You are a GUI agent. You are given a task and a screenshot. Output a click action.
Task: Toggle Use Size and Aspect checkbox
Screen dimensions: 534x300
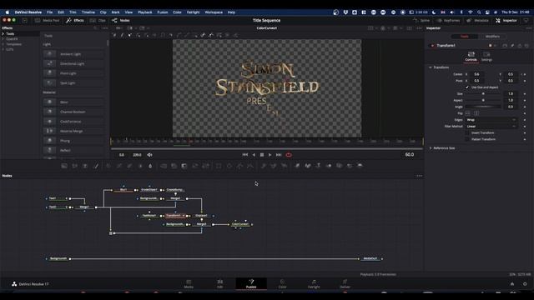coord(467,87)
